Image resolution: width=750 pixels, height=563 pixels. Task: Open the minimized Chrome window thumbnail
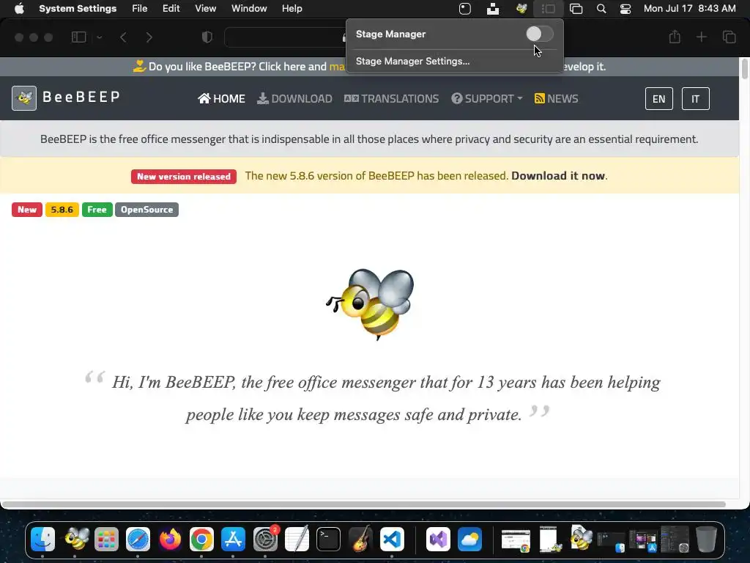point(516,540)
